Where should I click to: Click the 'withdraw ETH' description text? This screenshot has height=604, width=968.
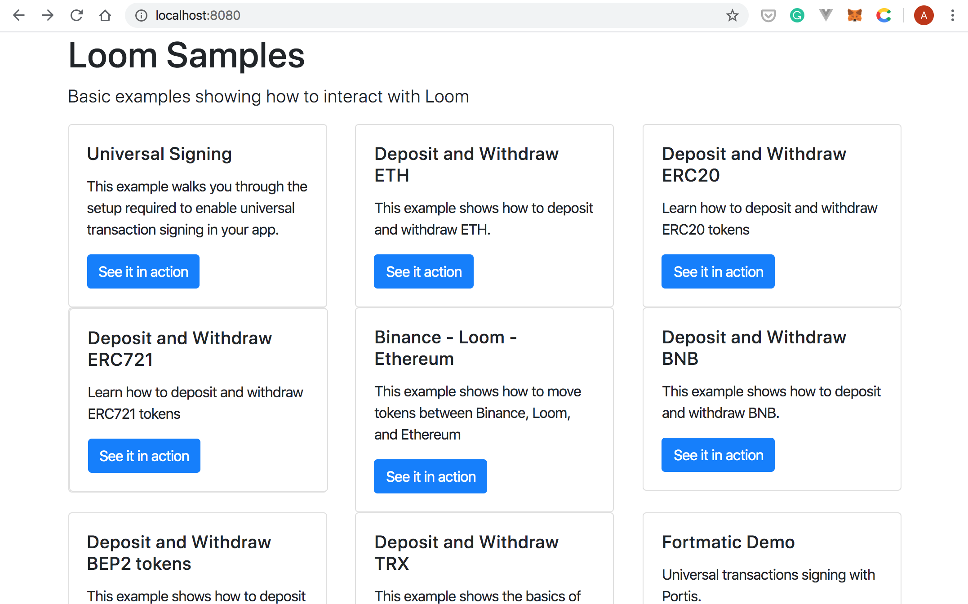coord(484,219)
